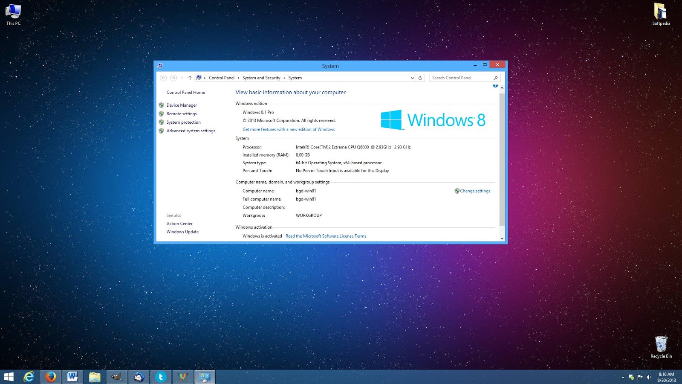Image resolution: width=682 pixels, height=384 pixels.
Task: Close the System window
Action: tap(497, 65)
